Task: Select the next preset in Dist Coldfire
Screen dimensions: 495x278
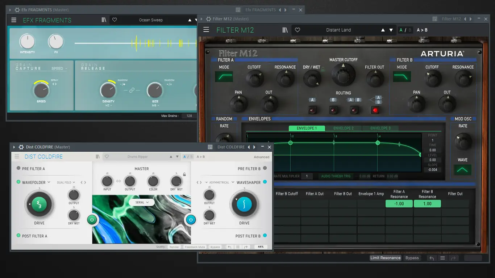Action: click(177, 157)
